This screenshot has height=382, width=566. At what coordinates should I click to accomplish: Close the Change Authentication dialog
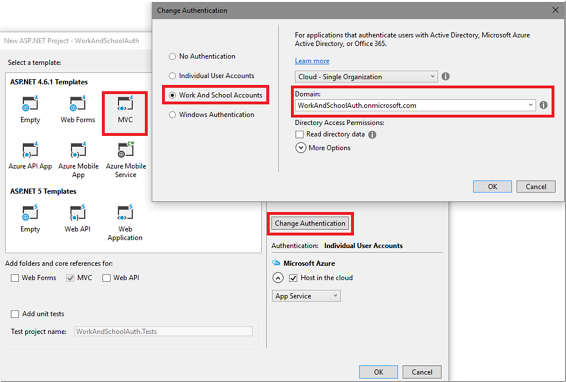555,10
